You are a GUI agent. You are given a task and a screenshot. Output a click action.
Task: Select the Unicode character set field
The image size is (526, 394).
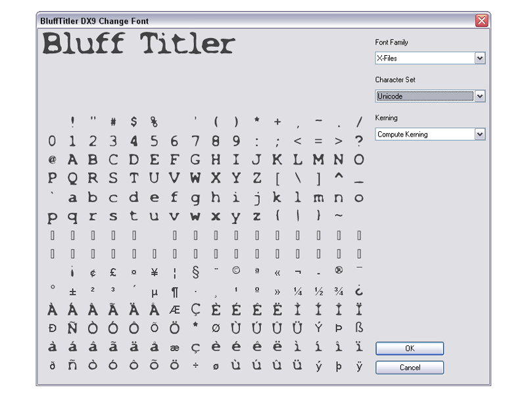point(425,97)
